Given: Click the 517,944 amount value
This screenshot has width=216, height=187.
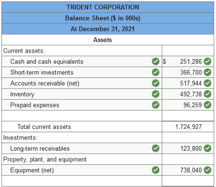Looking at the screenshot, I should point(191,83).
